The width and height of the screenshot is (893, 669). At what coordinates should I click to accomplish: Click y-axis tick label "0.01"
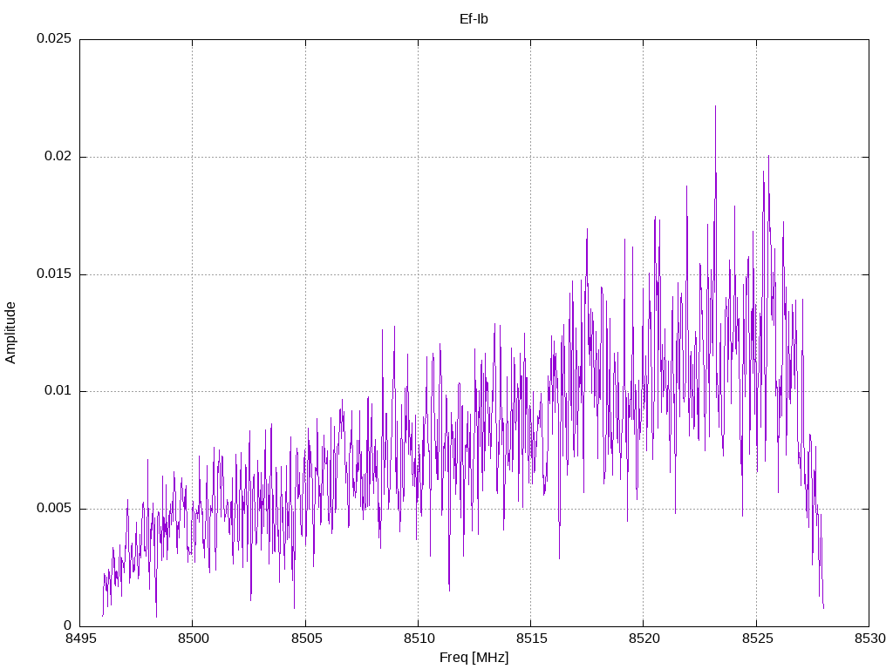click(58, 391)
